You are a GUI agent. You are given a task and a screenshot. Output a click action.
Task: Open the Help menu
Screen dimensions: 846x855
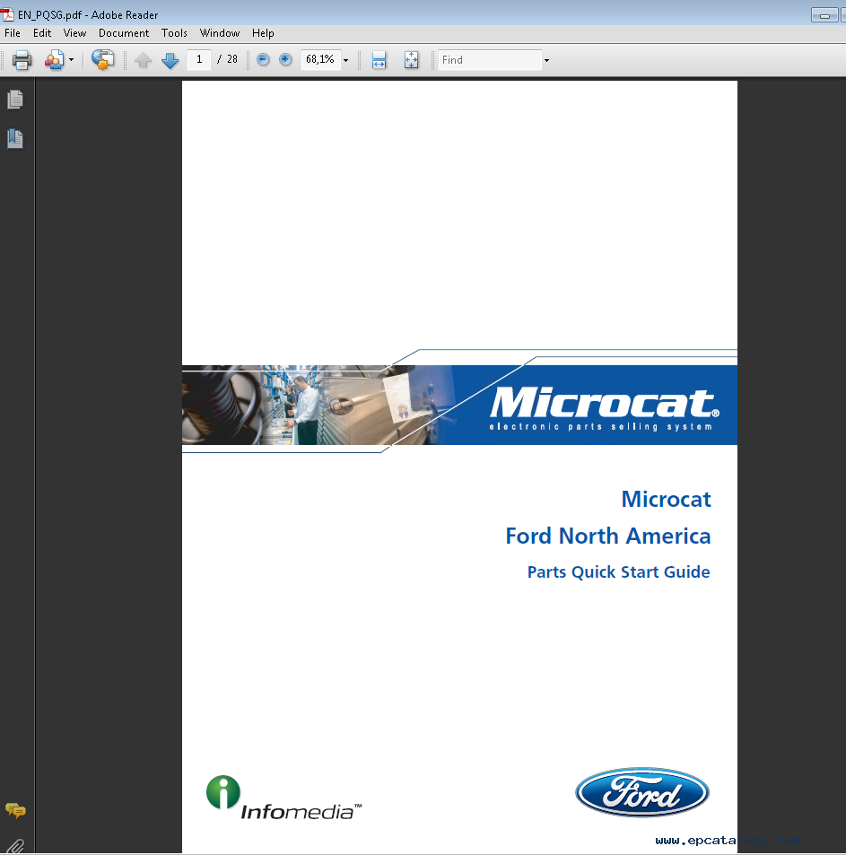tap(263, 33)
